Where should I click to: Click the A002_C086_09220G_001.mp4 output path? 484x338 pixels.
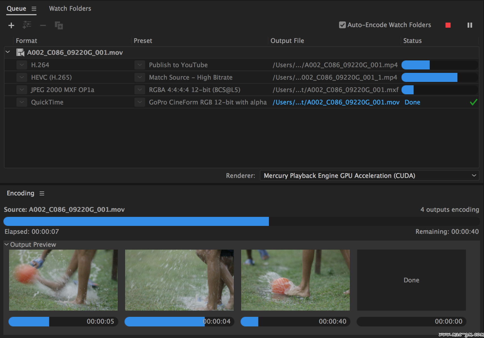tap(335, 65)
